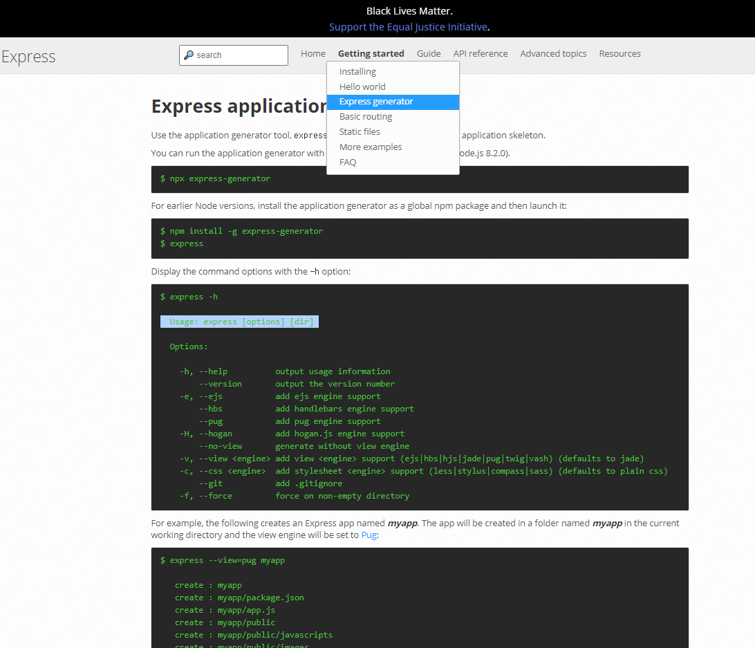Select Installing from the dropdown menu
Image resolution: width=755 pixels, height=648 pixels.
(357, 71)
